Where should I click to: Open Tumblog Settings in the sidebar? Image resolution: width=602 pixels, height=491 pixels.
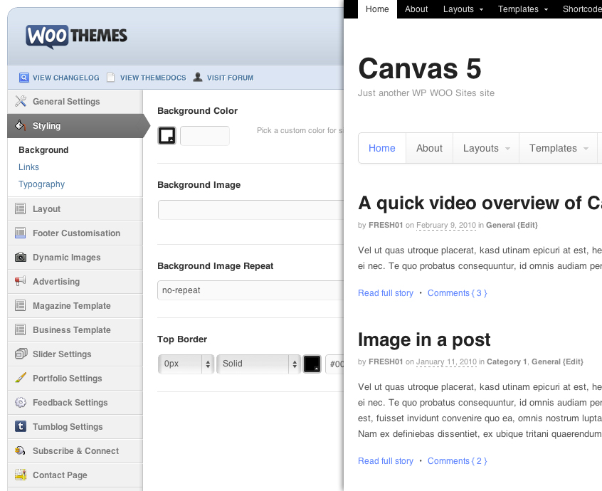pos(75,426)
